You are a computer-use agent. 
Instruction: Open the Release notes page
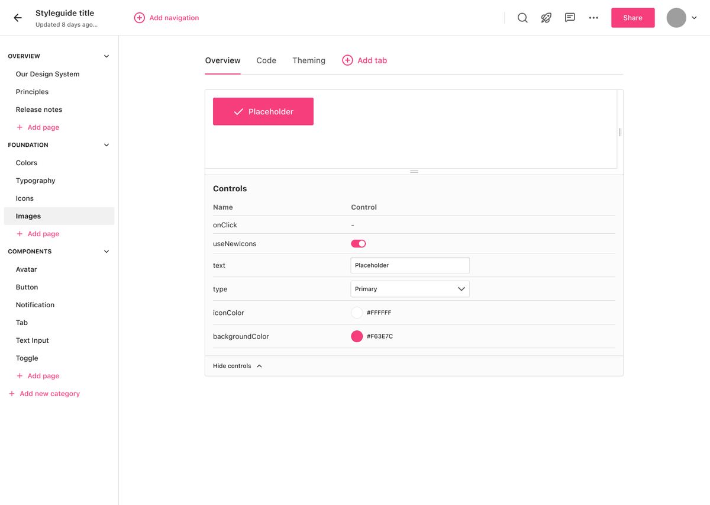(39, 110)
